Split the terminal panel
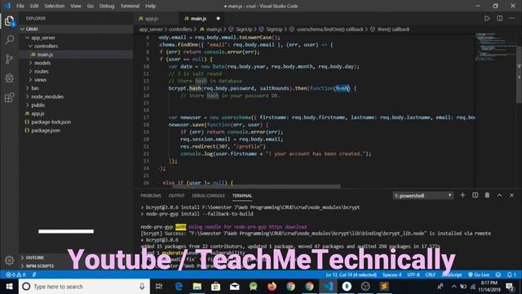522x294 pixels. pyautogui.click(x=475, y=195)
